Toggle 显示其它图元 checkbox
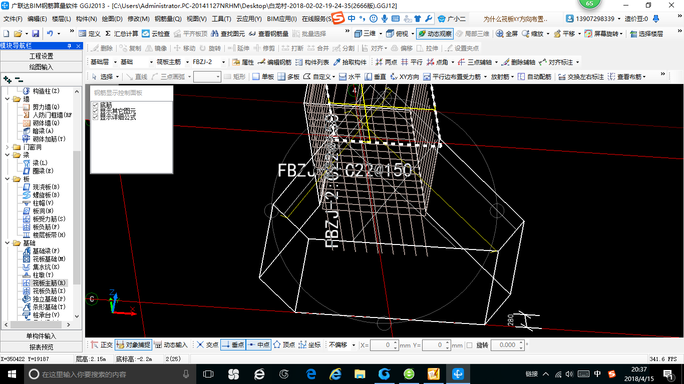 [x=96, y=111]
